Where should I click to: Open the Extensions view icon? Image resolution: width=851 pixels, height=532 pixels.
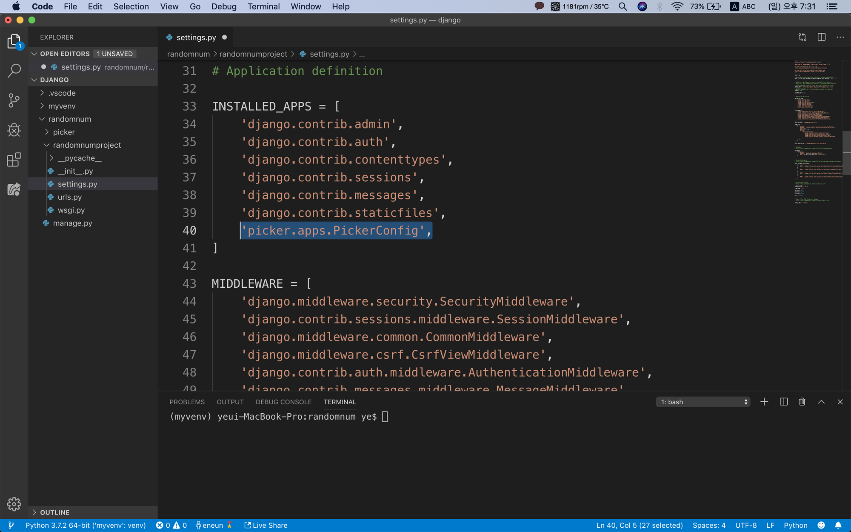pyautogui.click(x=14, y=160)
